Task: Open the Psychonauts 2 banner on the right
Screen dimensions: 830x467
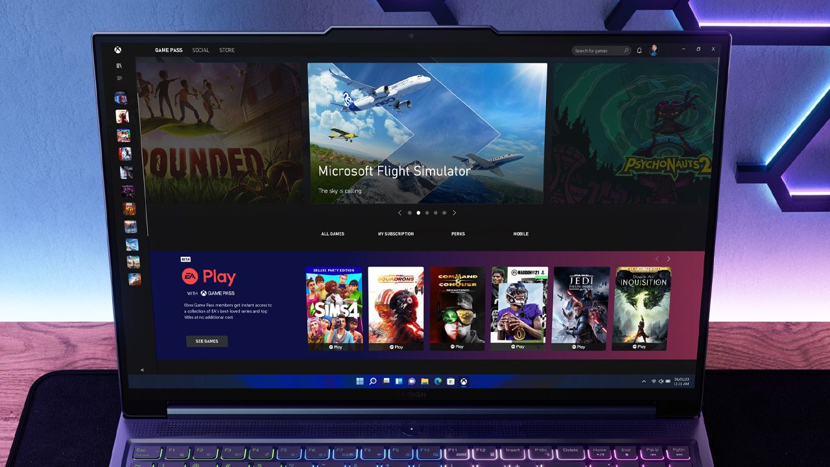Action: (635, 133)
